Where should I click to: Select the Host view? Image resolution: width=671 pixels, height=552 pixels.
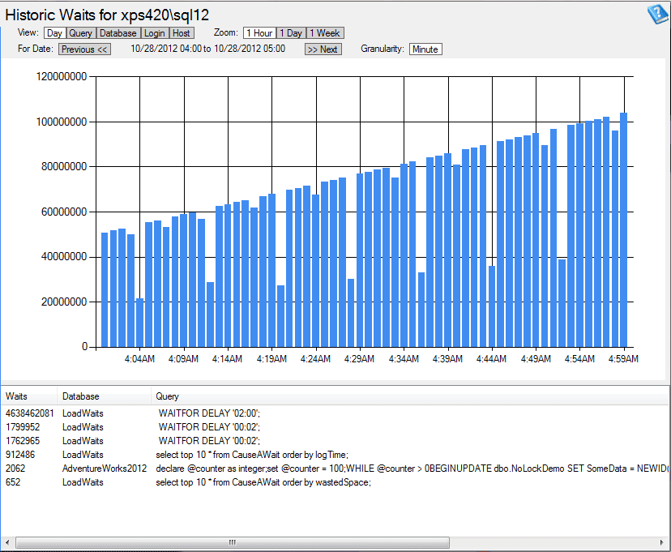tap(181, 33)
